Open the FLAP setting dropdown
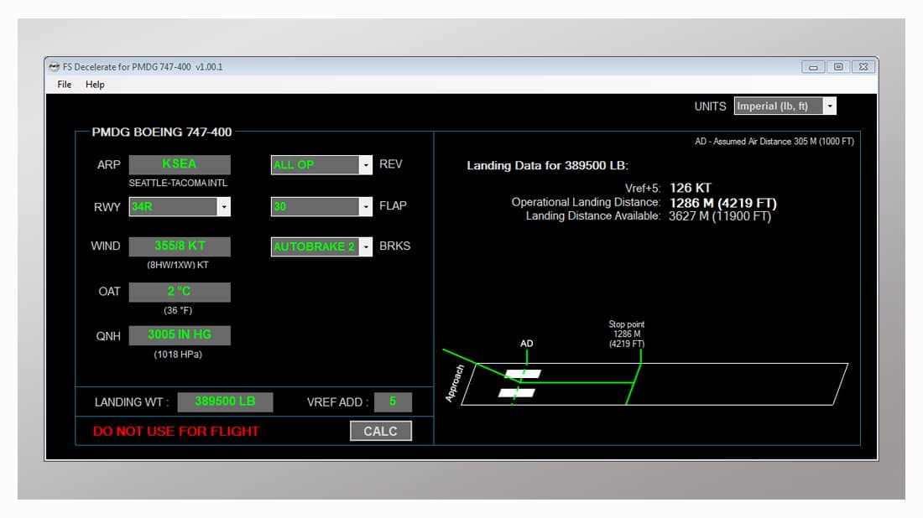The height and width of the screenshot is (518, 923). (x=366, y=206)
